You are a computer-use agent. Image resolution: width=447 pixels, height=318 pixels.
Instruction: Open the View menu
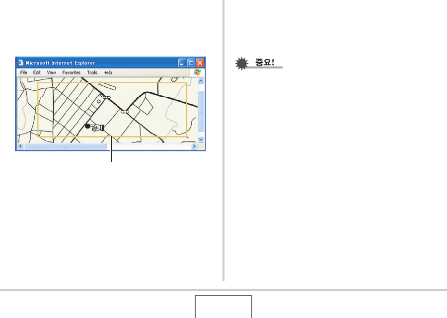coord(51,72)
